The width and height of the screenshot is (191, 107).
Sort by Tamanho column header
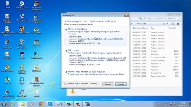coord(172,28)
